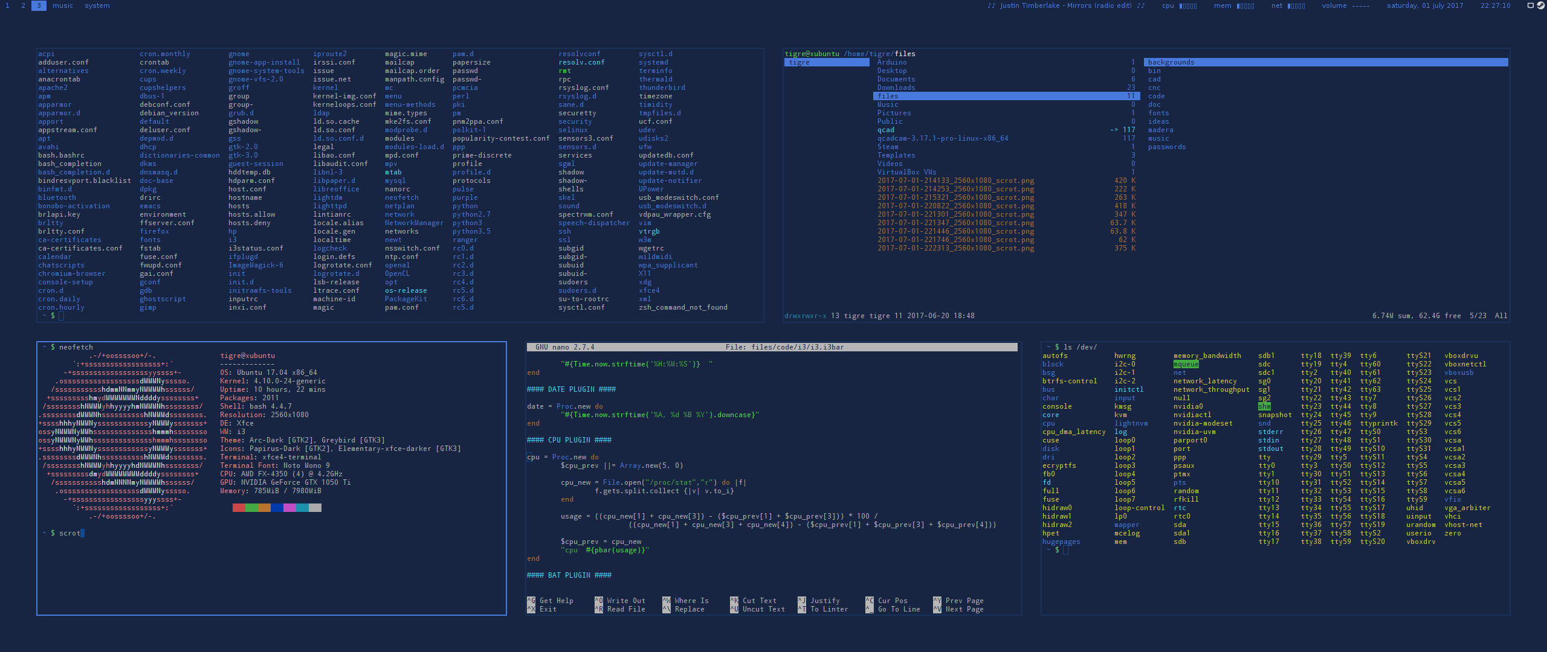Switch to the system workspace
This screenshot has height=652, width=1547.
pos(97,5)
